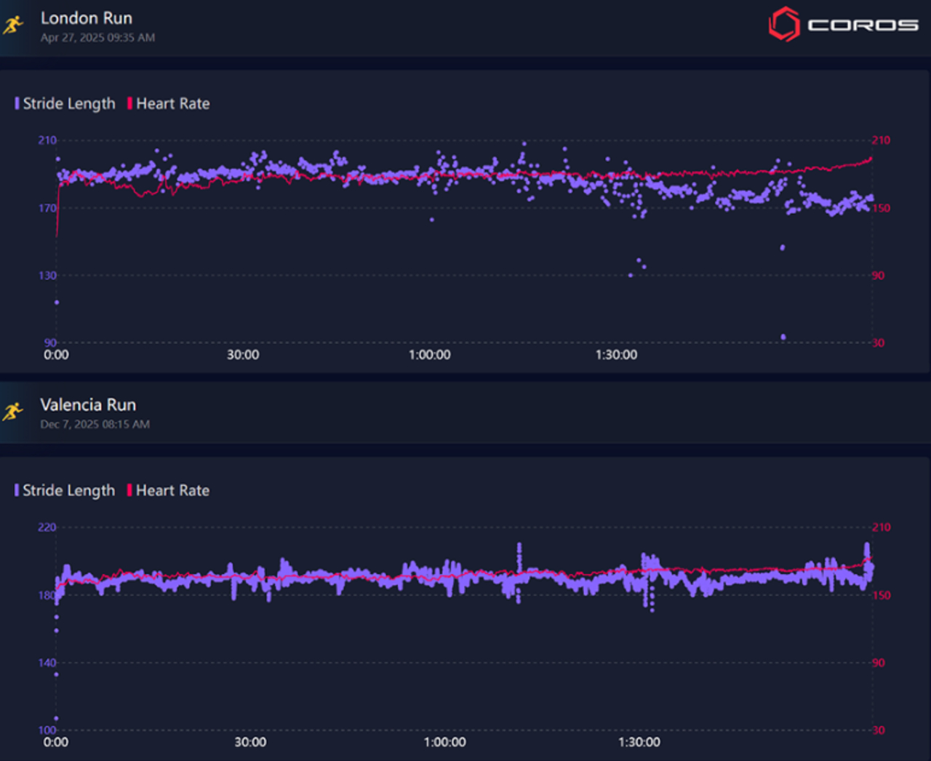Select the 30:00 time marker on London chart
Image resolution: width=931 pixels, height=761 pixels.
(x=243, y=355)
